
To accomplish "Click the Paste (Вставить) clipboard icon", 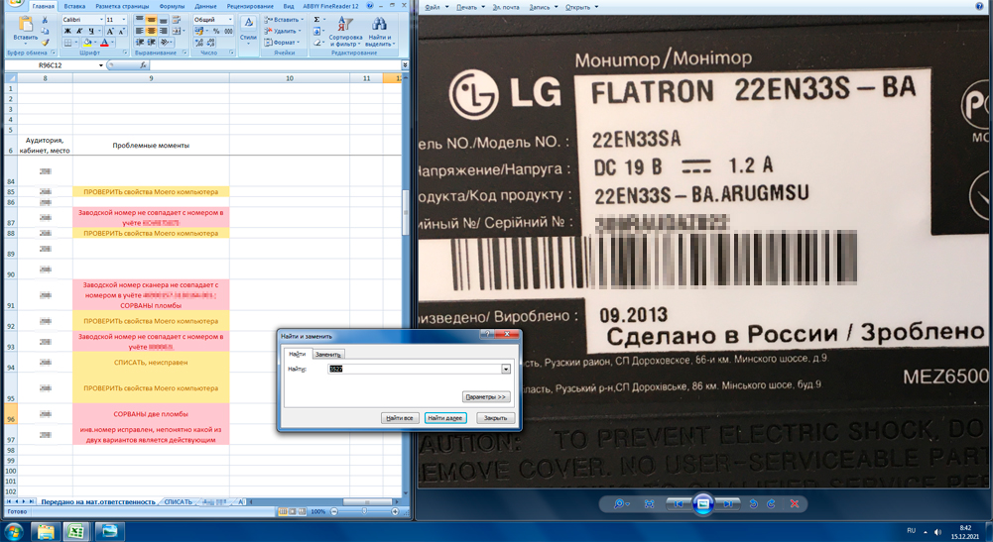I will tap(26, 24).
